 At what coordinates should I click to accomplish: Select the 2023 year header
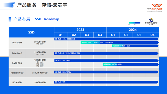pos(80,30)
